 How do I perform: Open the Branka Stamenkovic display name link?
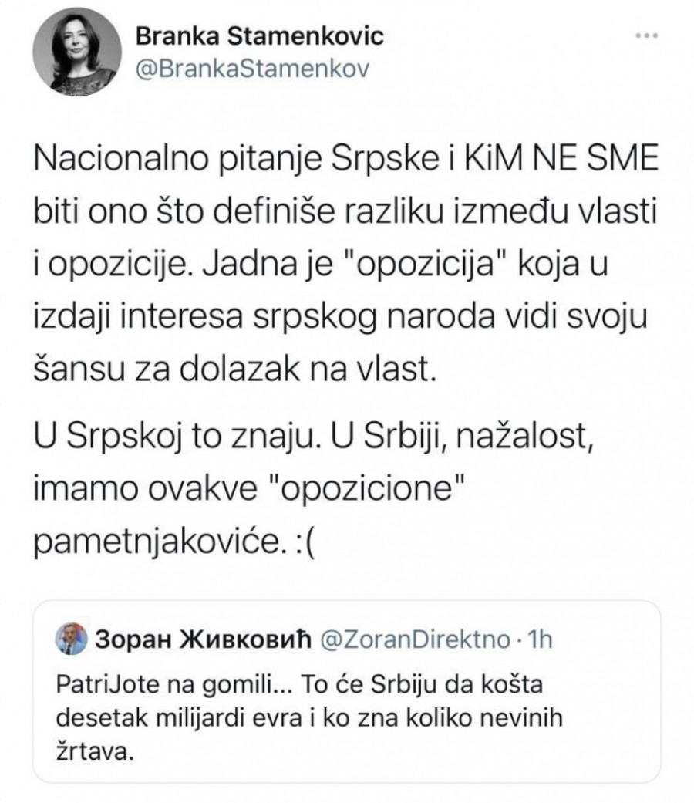(259, 37)
